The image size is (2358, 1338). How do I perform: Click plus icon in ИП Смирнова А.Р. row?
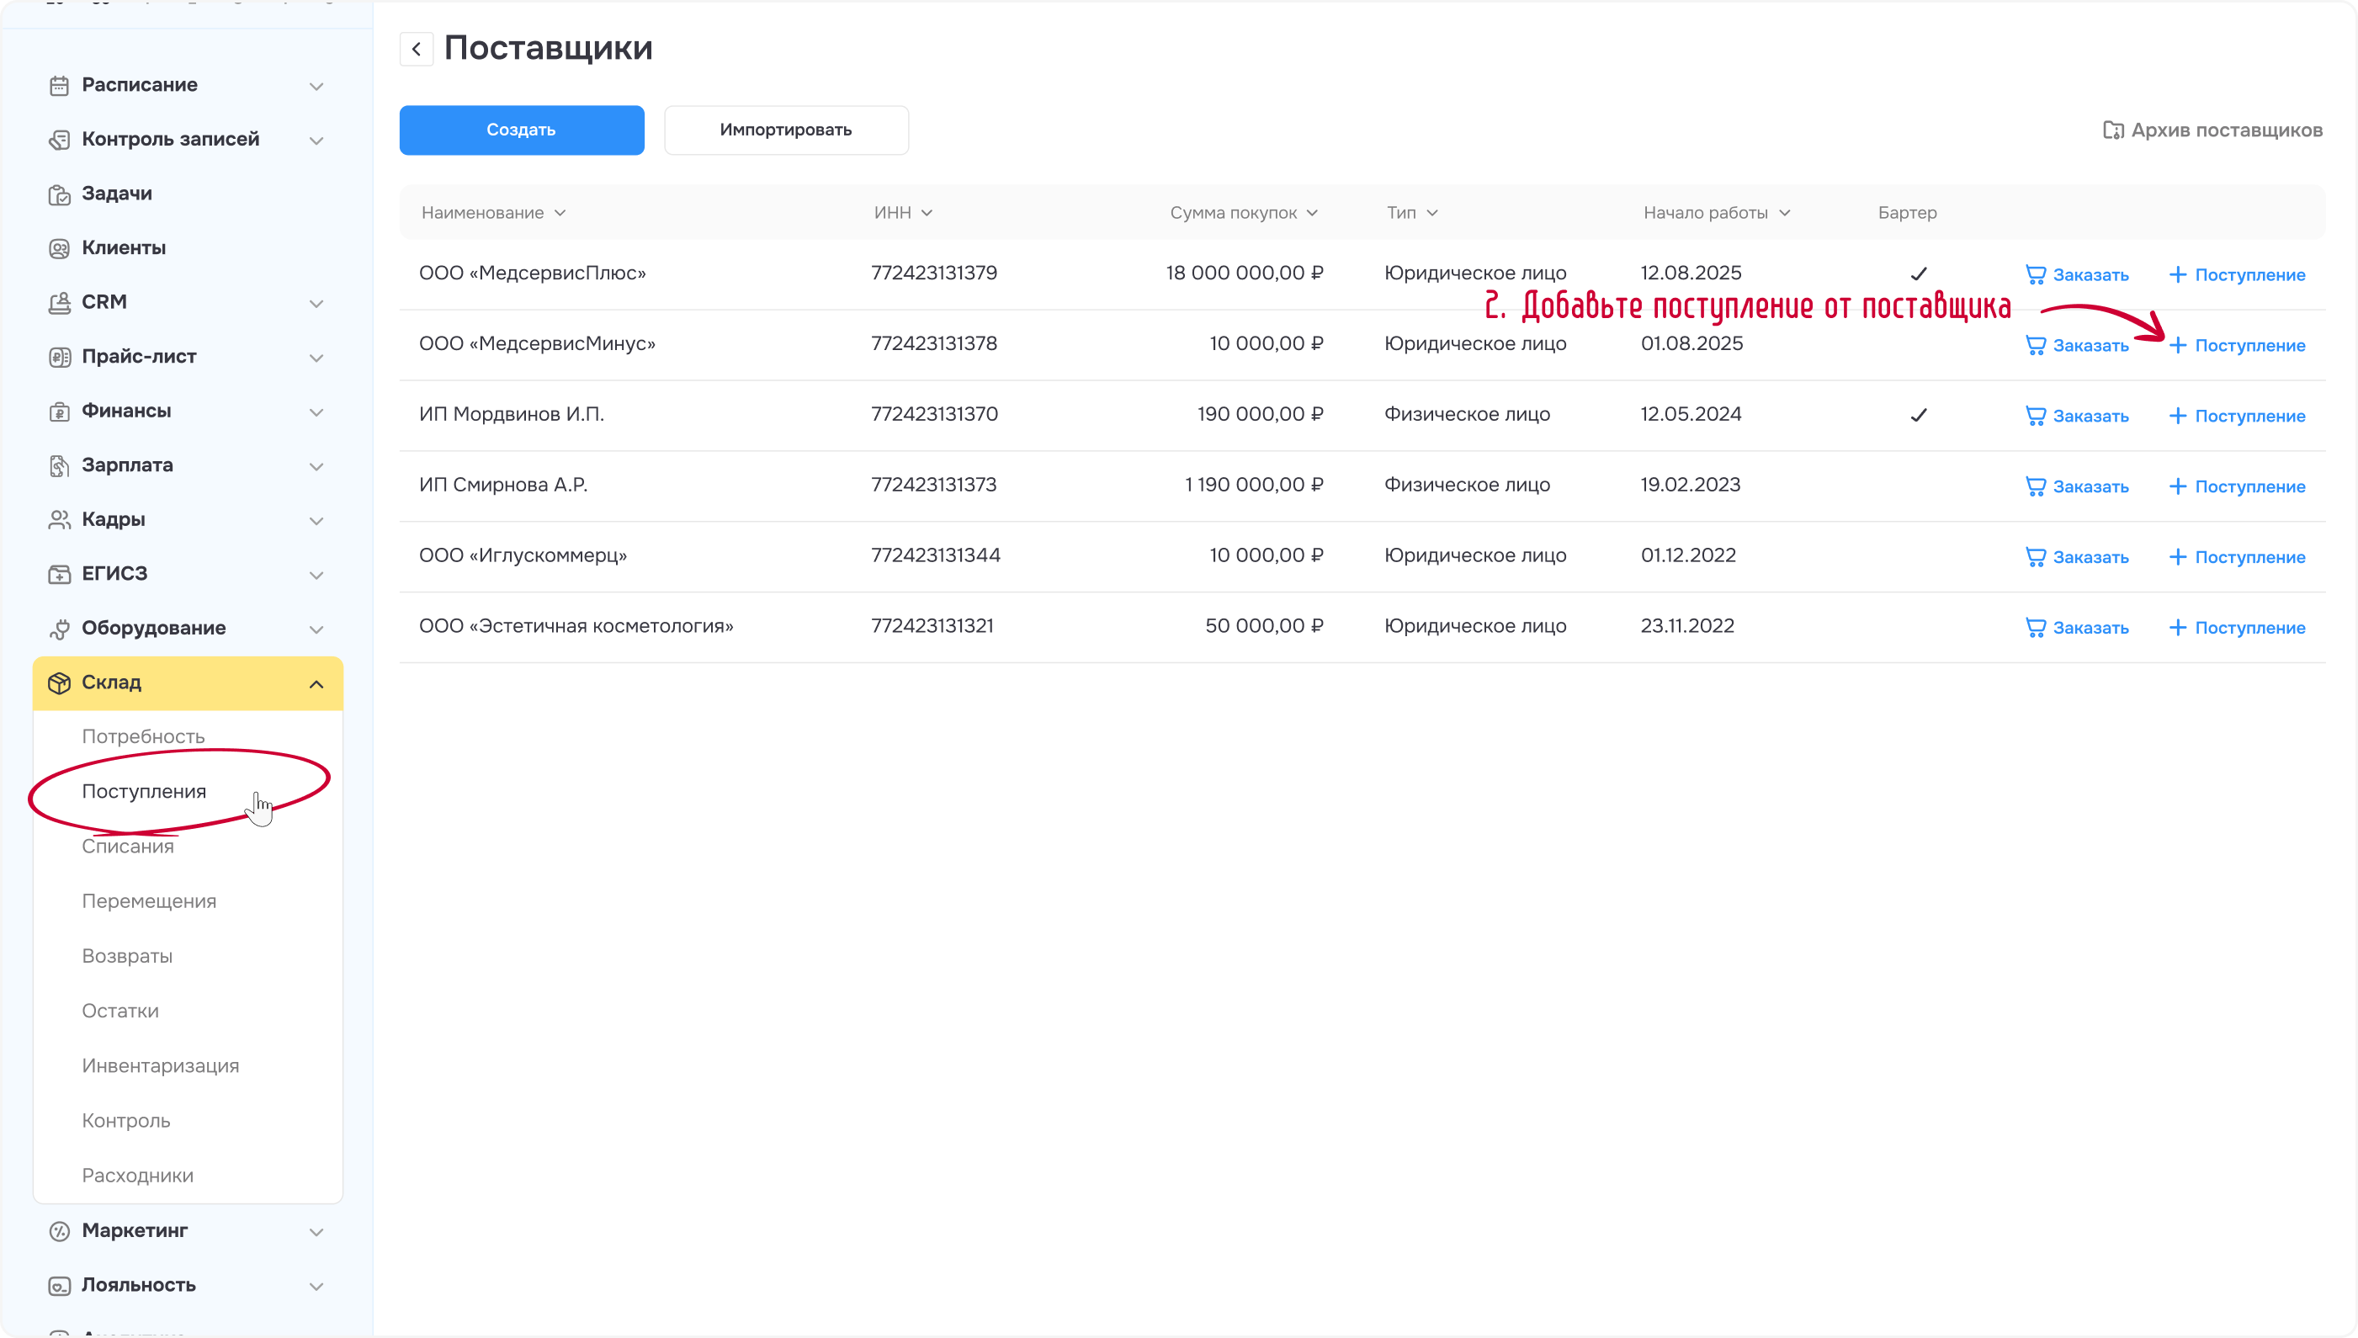(2177, 486)
